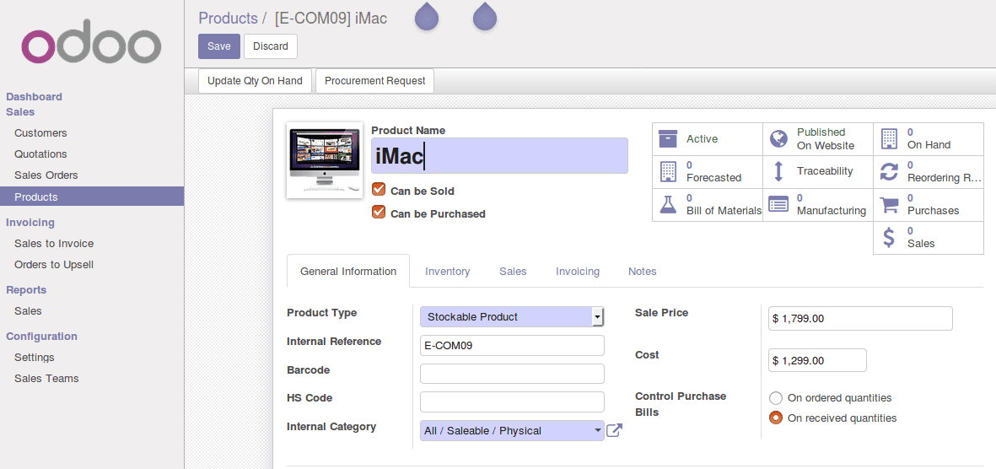
Task: Open Internal Category external link icon
Action: 614,430
